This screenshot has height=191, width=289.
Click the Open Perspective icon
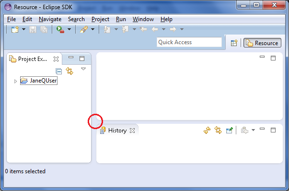pos(234,43)
